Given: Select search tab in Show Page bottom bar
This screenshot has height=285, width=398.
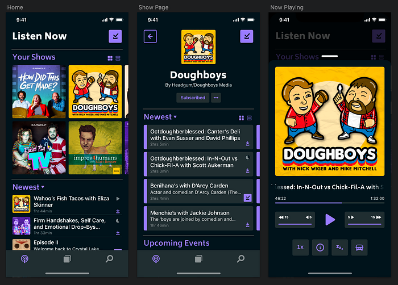Looking at the screenshot, I should [x=241, y=259].
